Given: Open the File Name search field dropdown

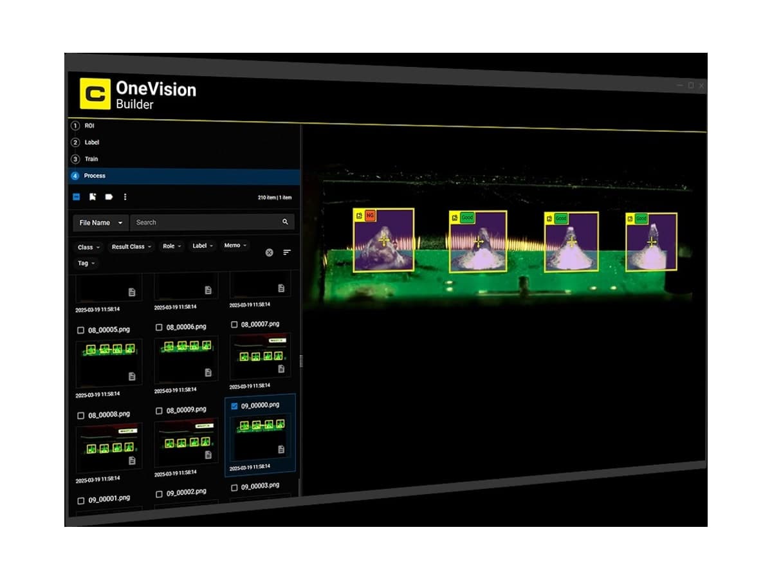Looking at the screenshot, I should [x=101, y=223].
